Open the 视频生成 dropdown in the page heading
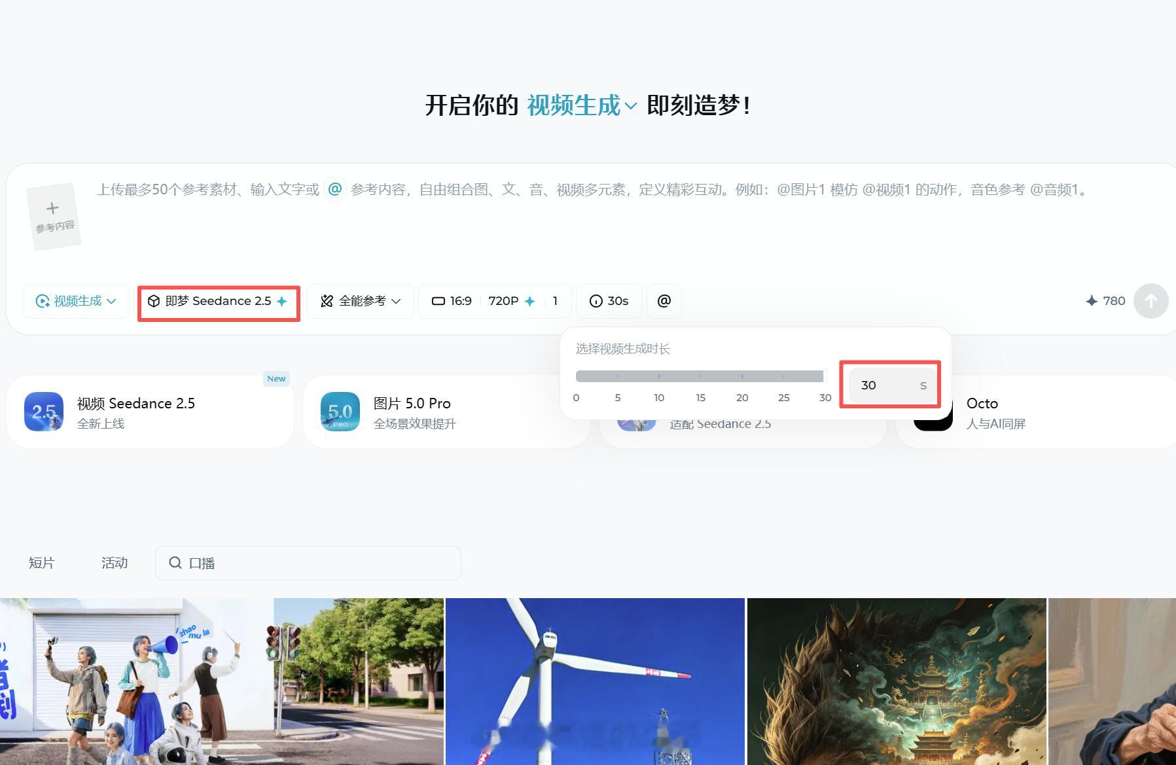 [582, 105]
